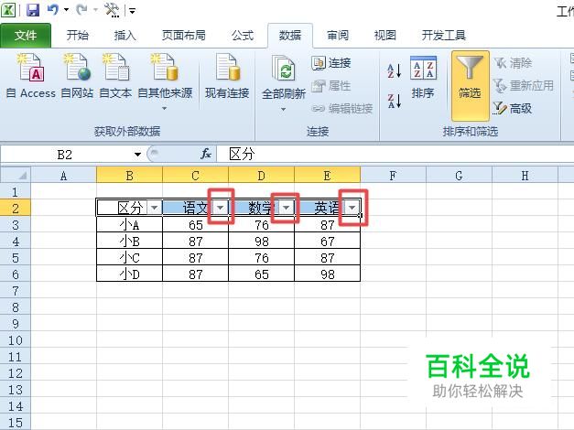574x430 pixels.
Task: Click the disabled 属性 button
Action: tap(331, 86)
